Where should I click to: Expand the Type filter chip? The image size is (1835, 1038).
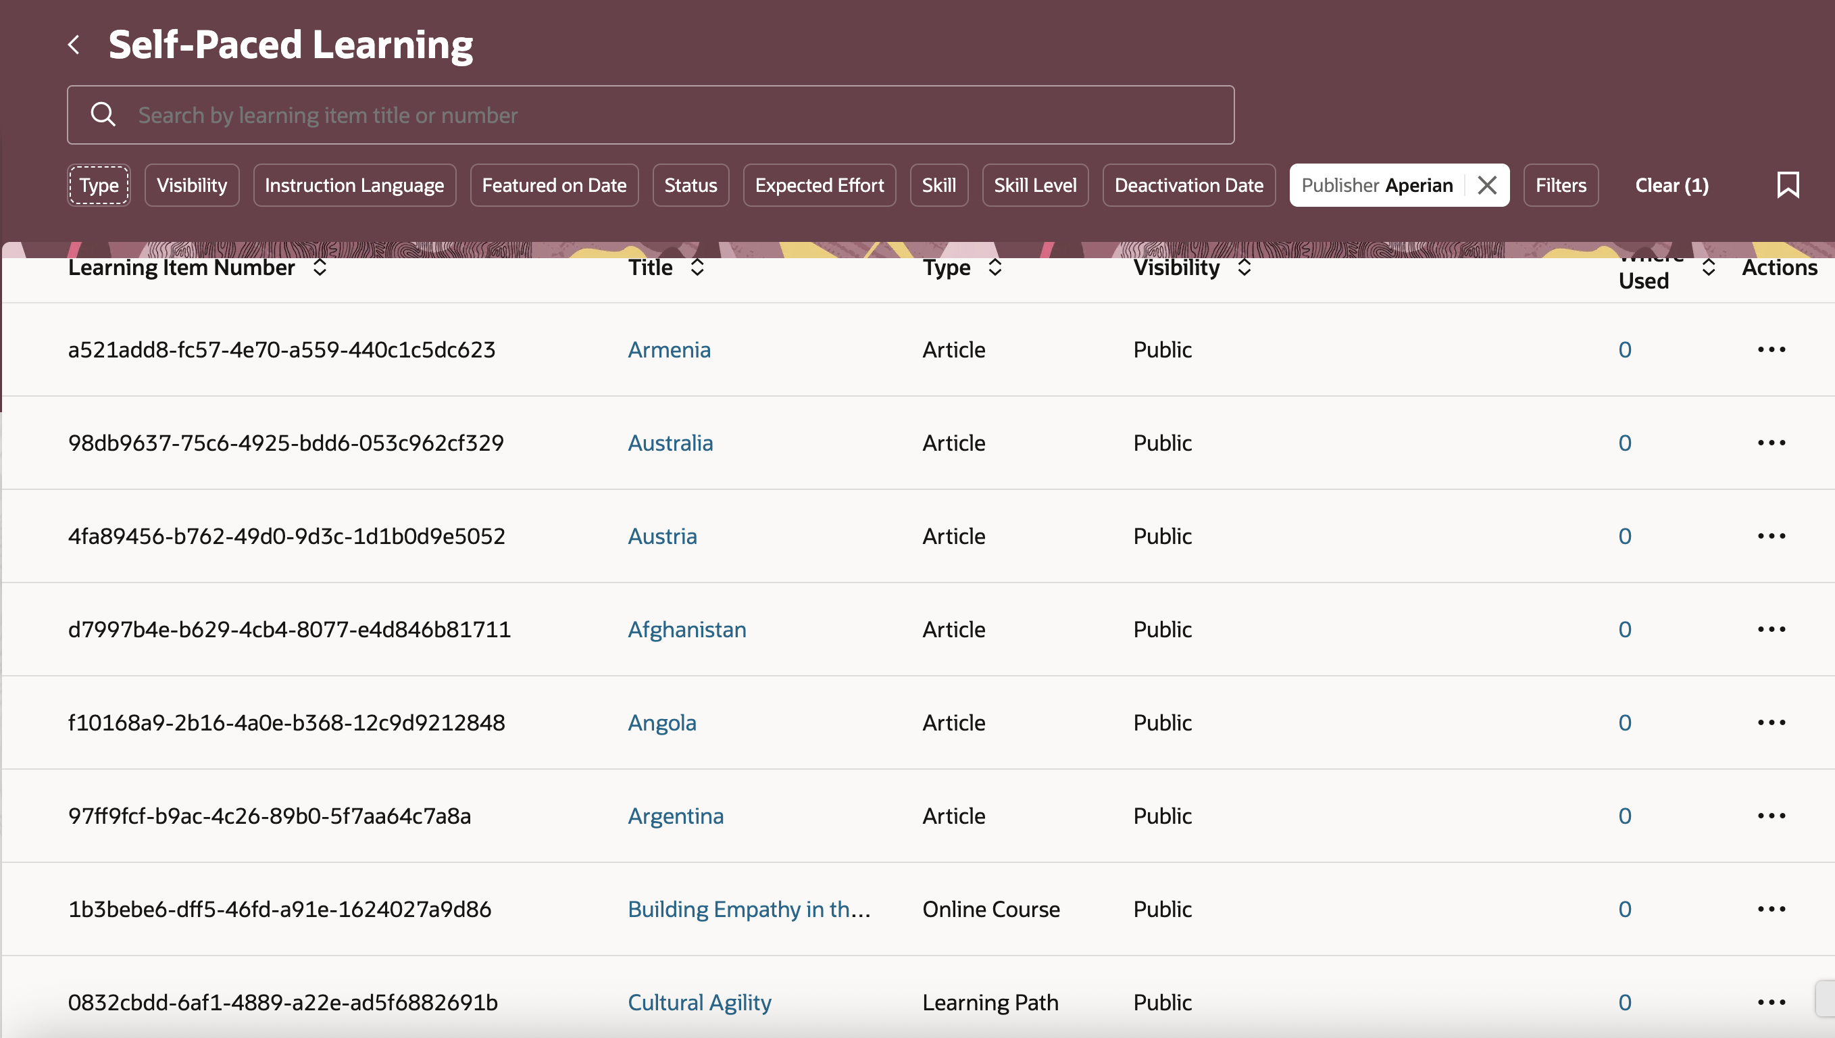(x=99, y=185)
